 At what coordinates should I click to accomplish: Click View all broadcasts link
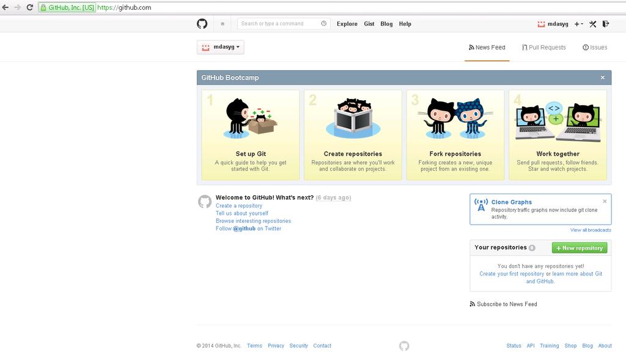pos(591,230)
